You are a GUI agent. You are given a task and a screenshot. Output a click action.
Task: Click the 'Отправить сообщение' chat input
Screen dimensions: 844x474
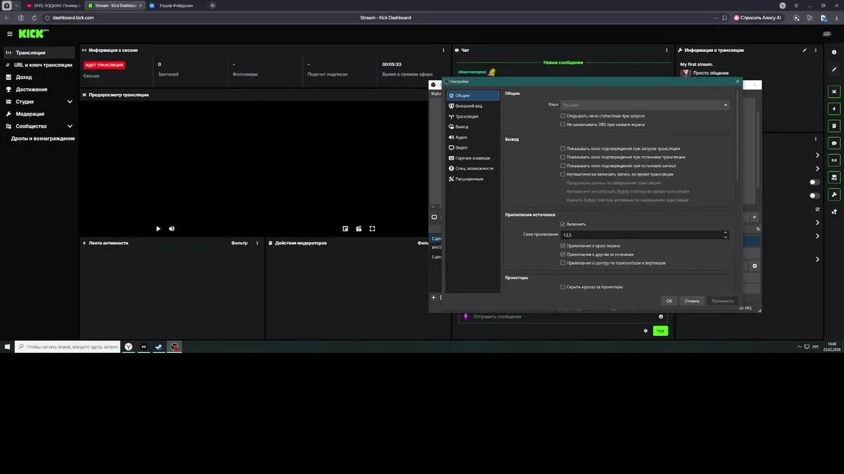click(x=562, y=317)
